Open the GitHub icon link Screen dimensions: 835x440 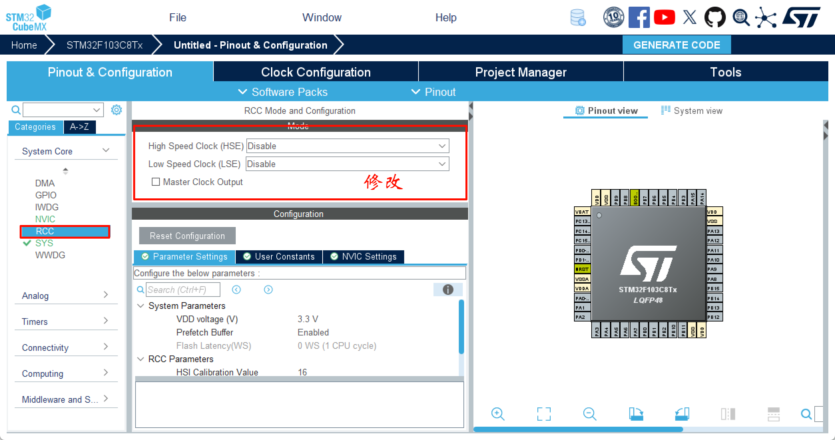click(715, 17)
